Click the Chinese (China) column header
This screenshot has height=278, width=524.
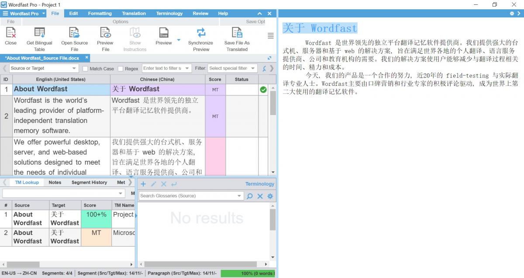click(158, 79)
